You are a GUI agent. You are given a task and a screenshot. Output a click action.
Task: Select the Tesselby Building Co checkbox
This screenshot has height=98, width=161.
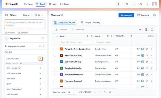[x=55, y=68]
